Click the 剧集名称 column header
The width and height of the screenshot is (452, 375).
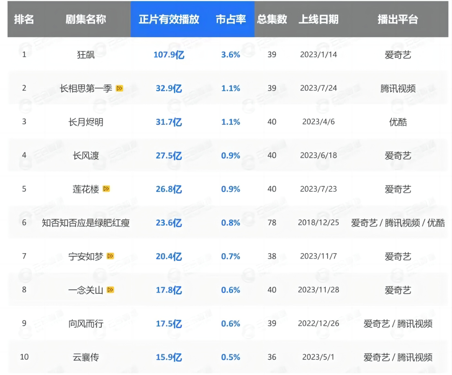(x=86, y=19)
